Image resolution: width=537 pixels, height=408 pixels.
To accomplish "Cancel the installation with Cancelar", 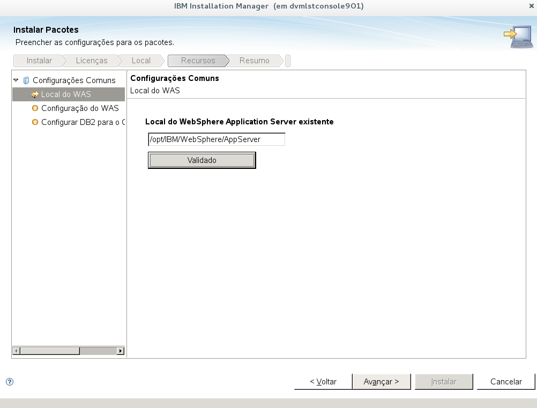I will click(x=506, y=382).
